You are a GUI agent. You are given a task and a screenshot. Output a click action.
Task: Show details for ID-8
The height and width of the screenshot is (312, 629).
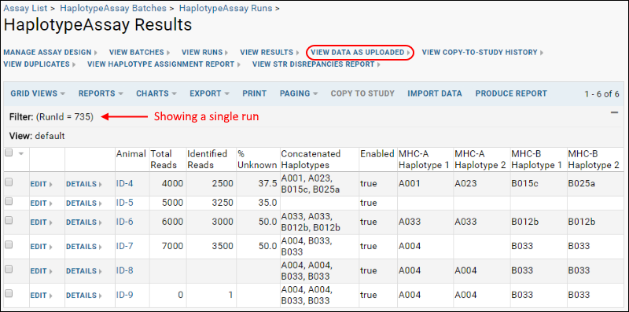pos(84,271)
